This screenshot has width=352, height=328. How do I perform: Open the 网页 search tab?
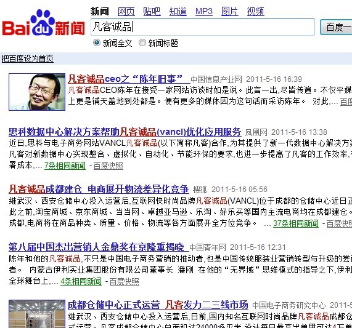click(x=126, y=12)
